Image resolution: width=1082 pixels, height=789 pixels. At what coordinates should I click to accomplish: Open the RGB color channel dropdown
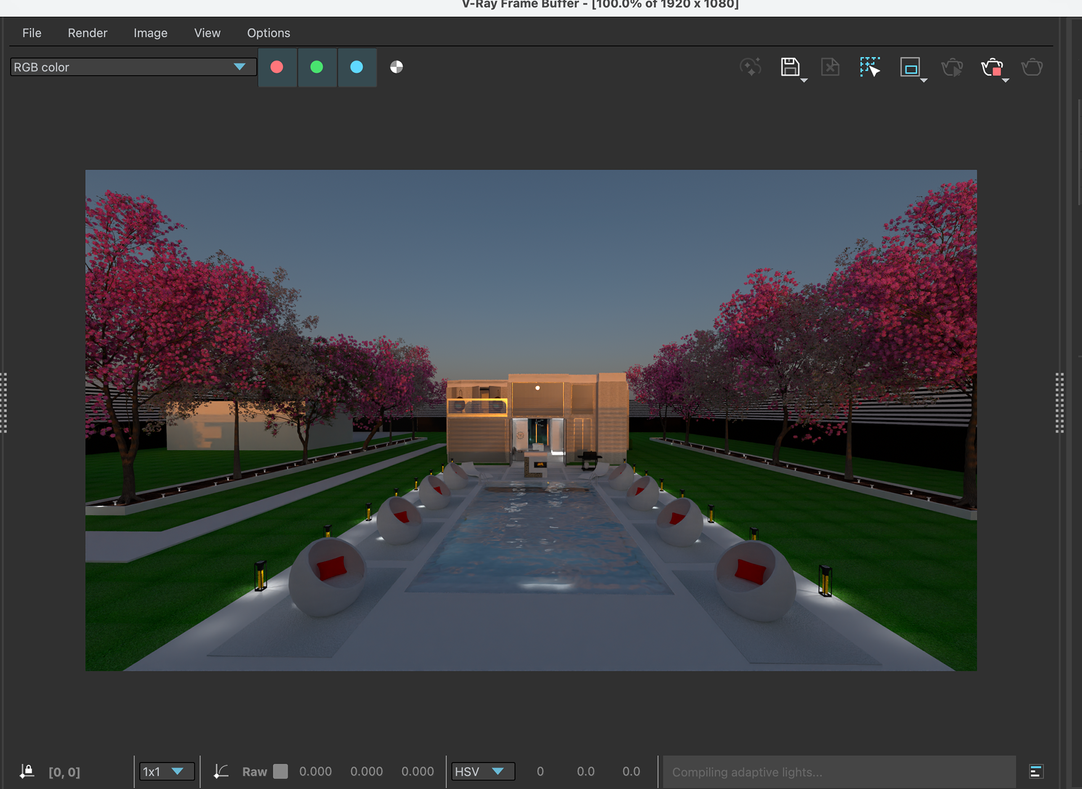[x=133, y=67]
